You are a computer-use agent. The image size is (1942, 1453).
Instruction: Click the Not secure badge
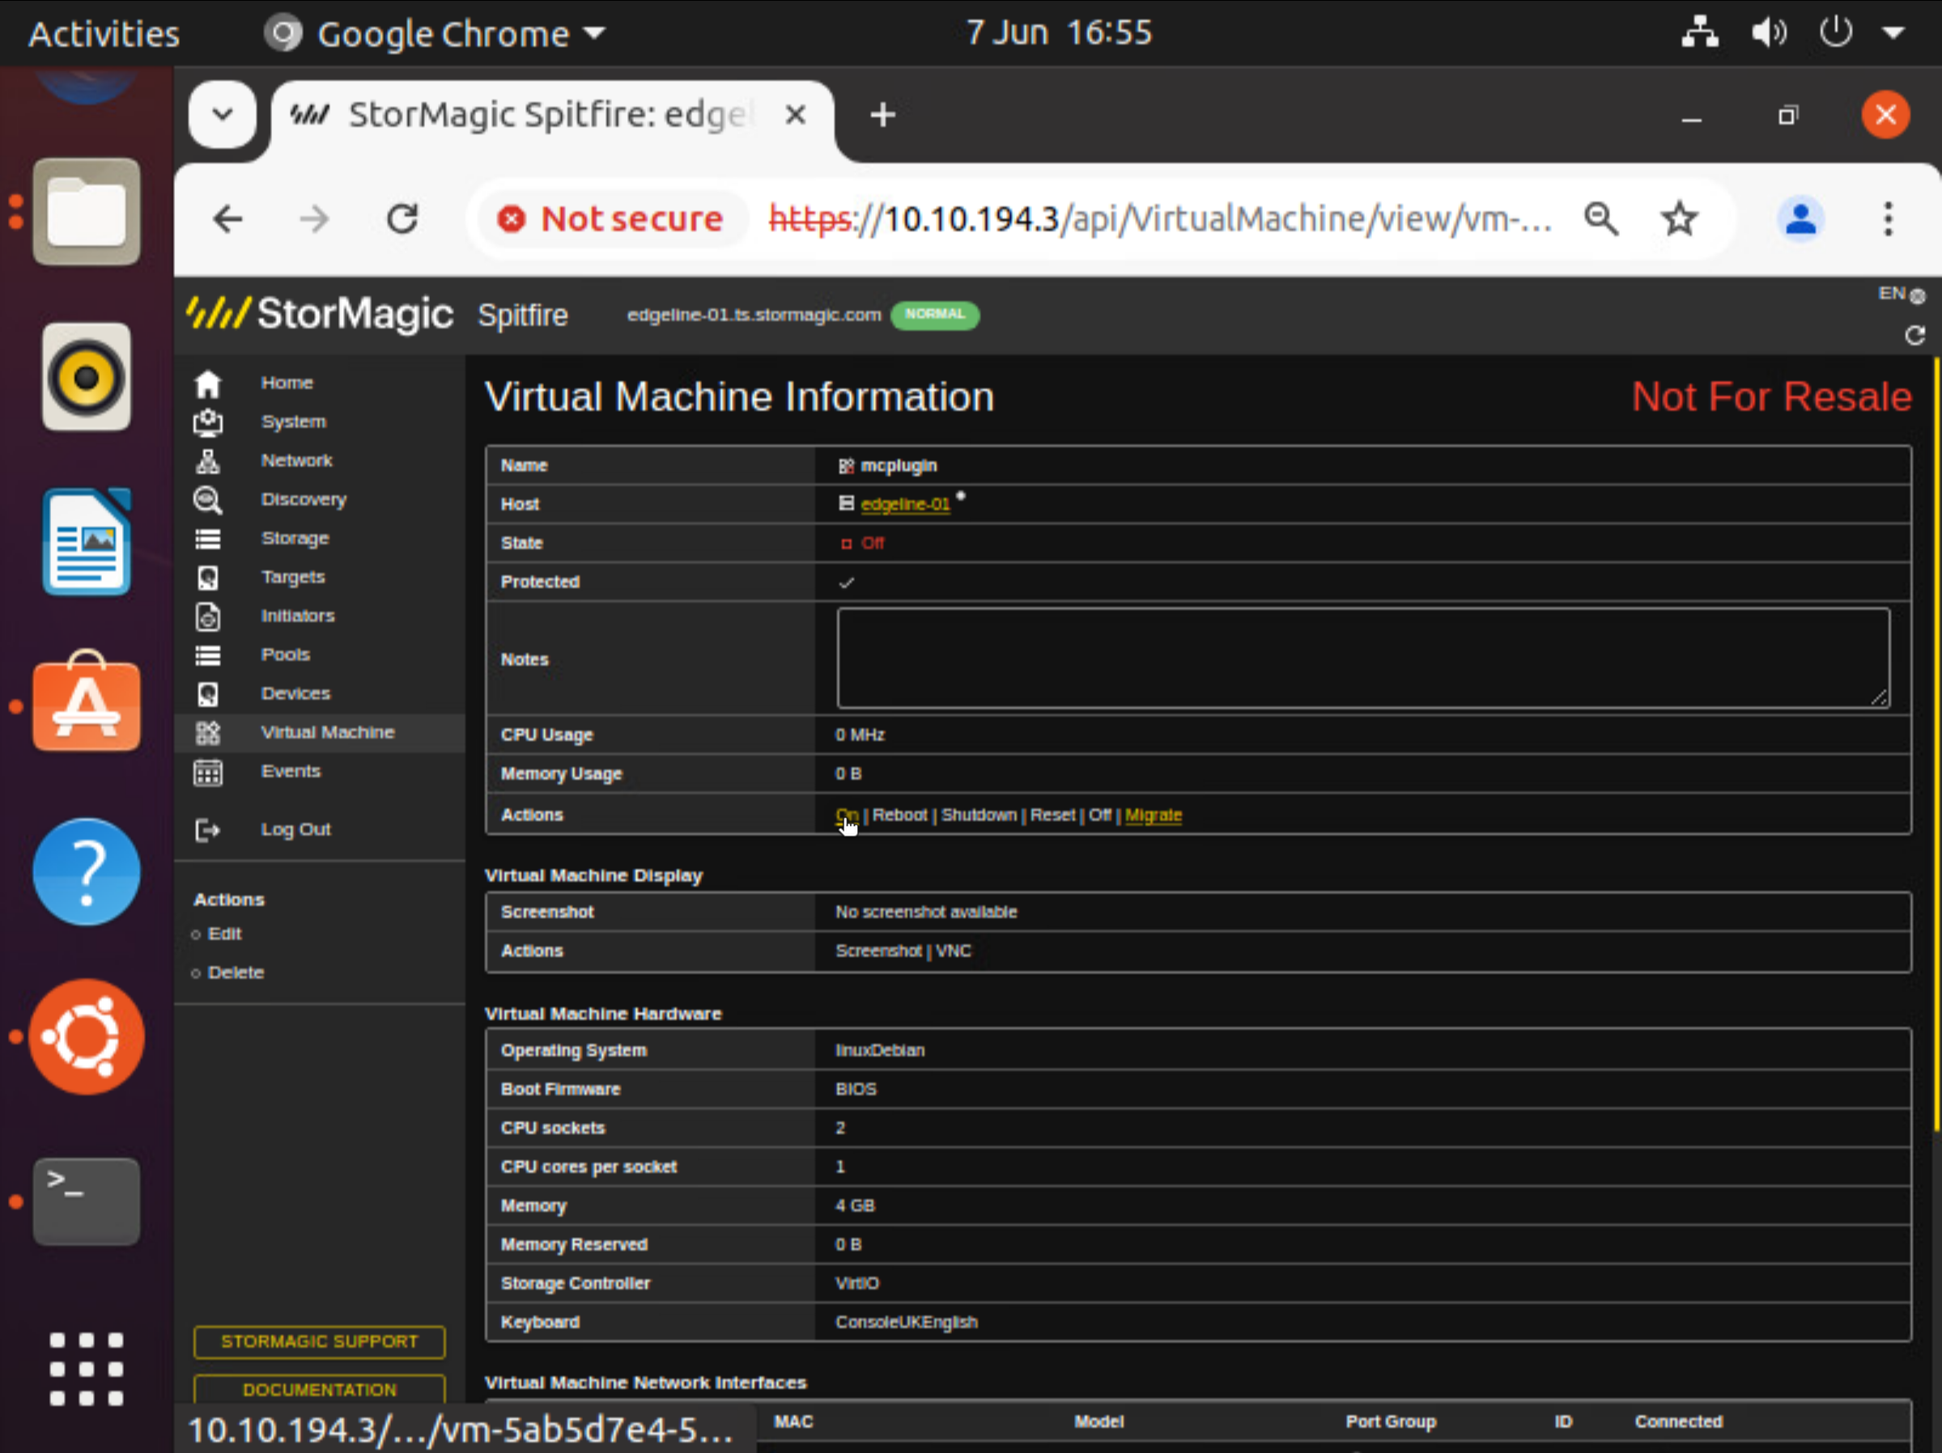pos(611,218)
